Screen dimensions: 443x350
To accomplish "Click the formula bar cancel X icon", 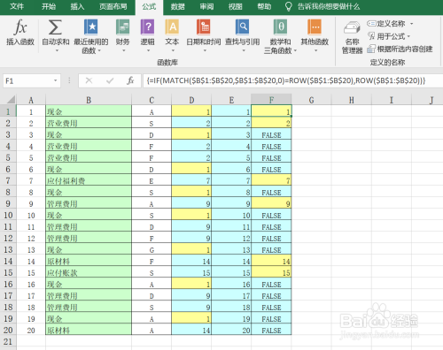I will pos(89,80).
